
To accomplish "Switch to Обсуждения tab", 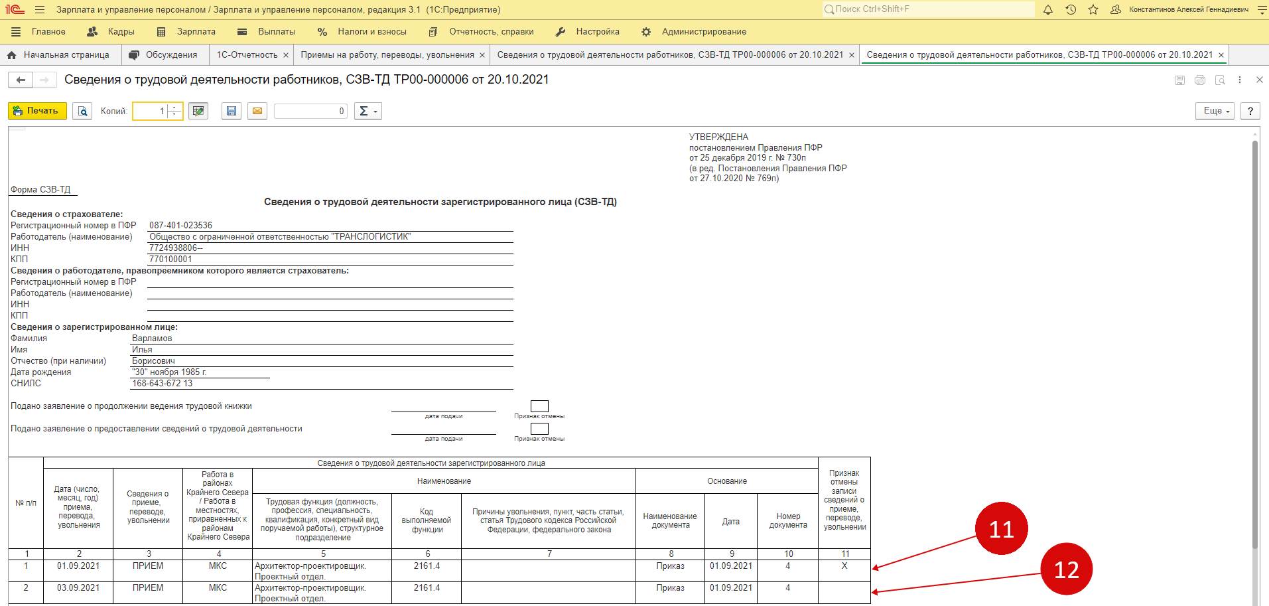I will point(165,55).
